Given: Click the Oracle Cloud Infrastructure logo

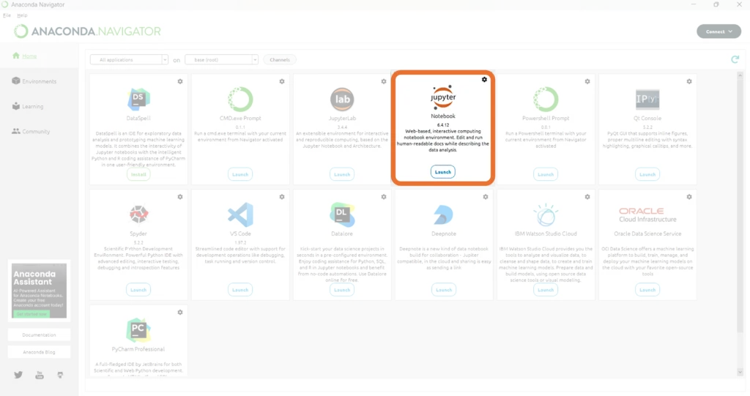Looking at the screenshot, I should click(x=647, y=214).
